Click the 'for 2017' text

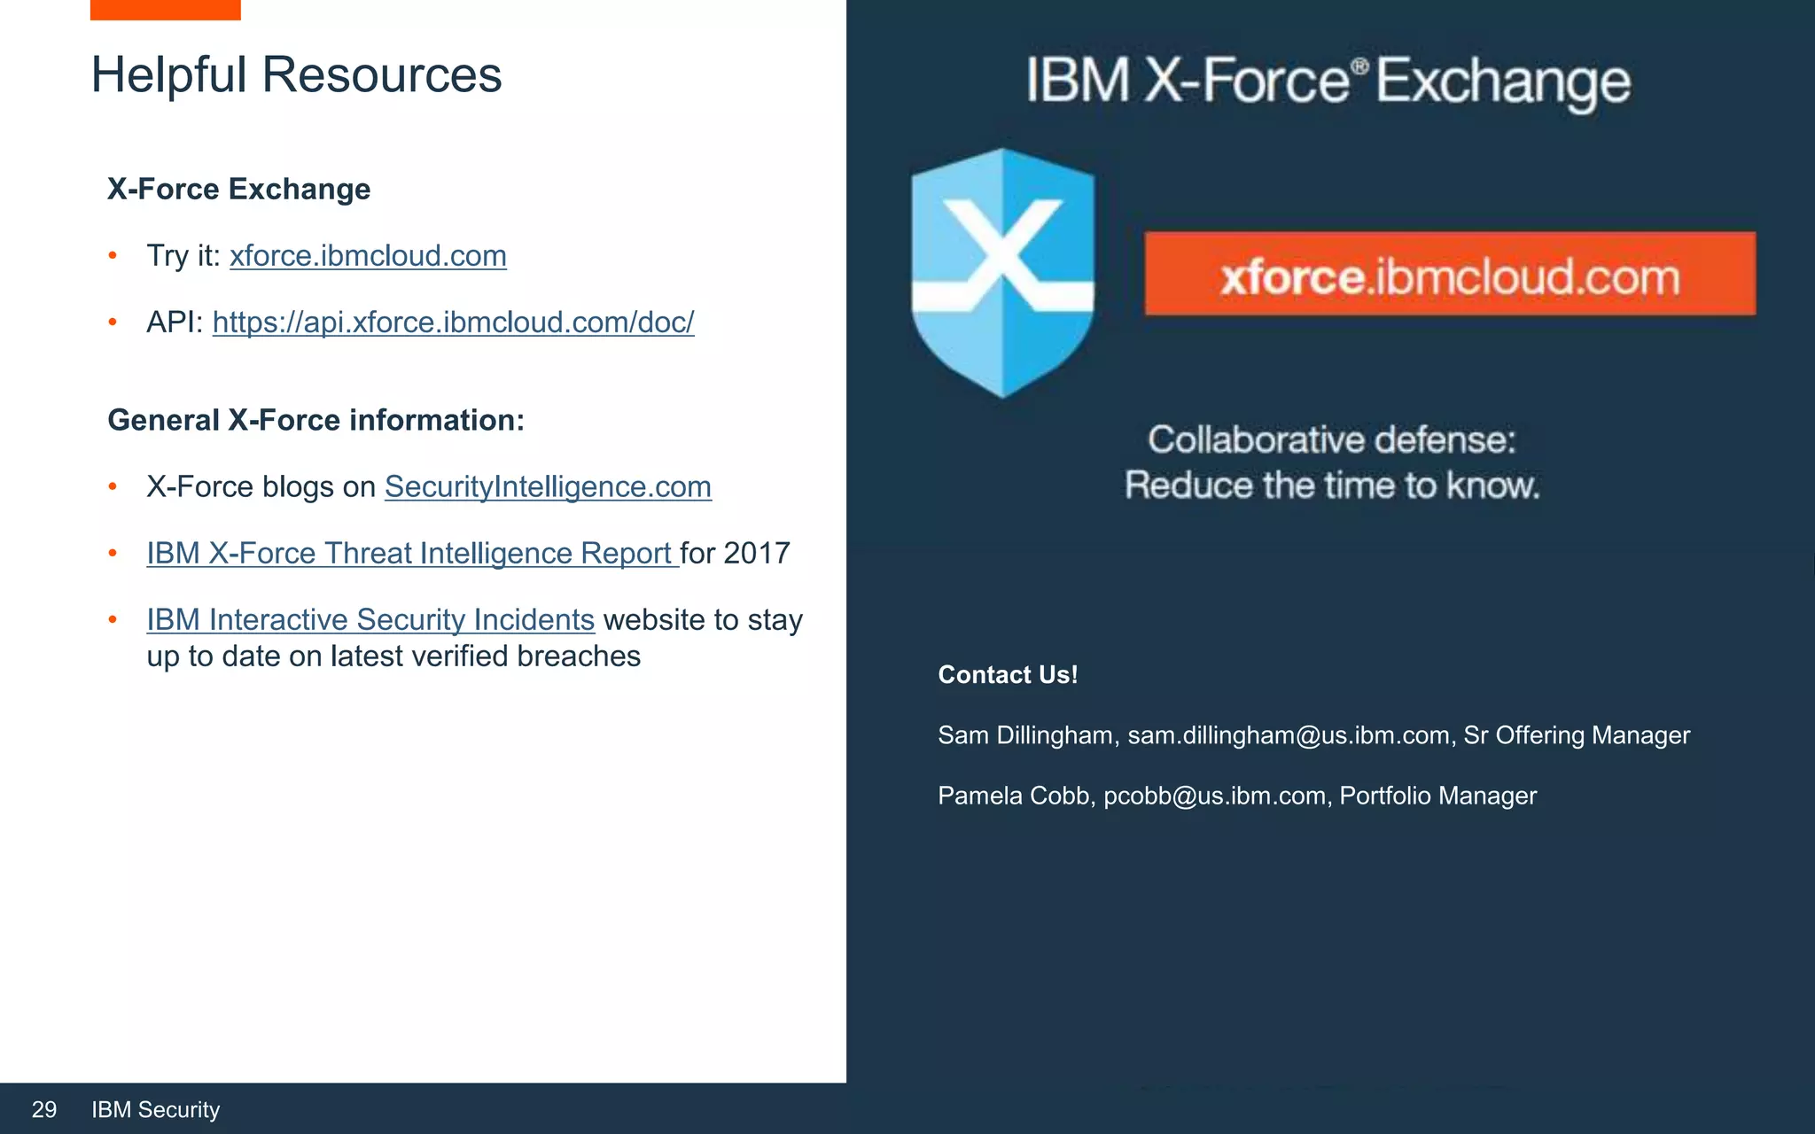click(x=736, y=554)
